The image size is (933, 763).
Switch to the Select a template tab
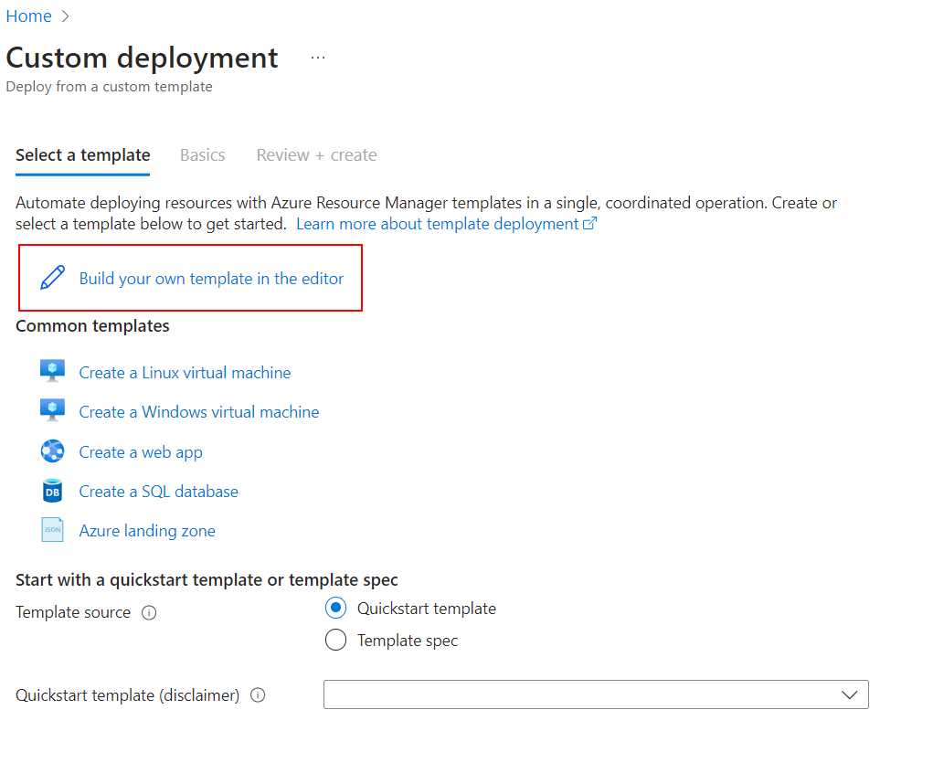[83, 155]
